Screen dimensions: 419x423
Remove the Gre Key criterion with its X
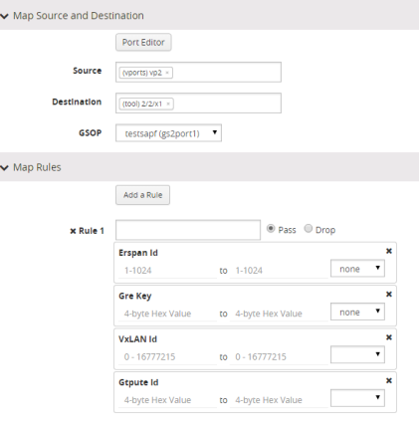tap(389, 295)
